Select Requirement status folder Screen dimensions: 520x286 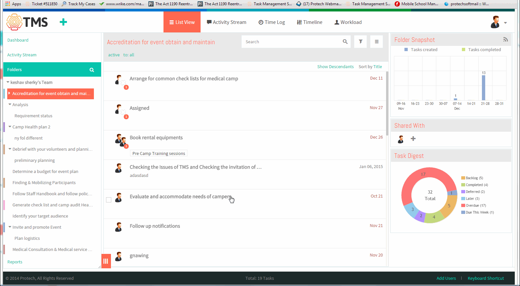click(x=33, y=116)
